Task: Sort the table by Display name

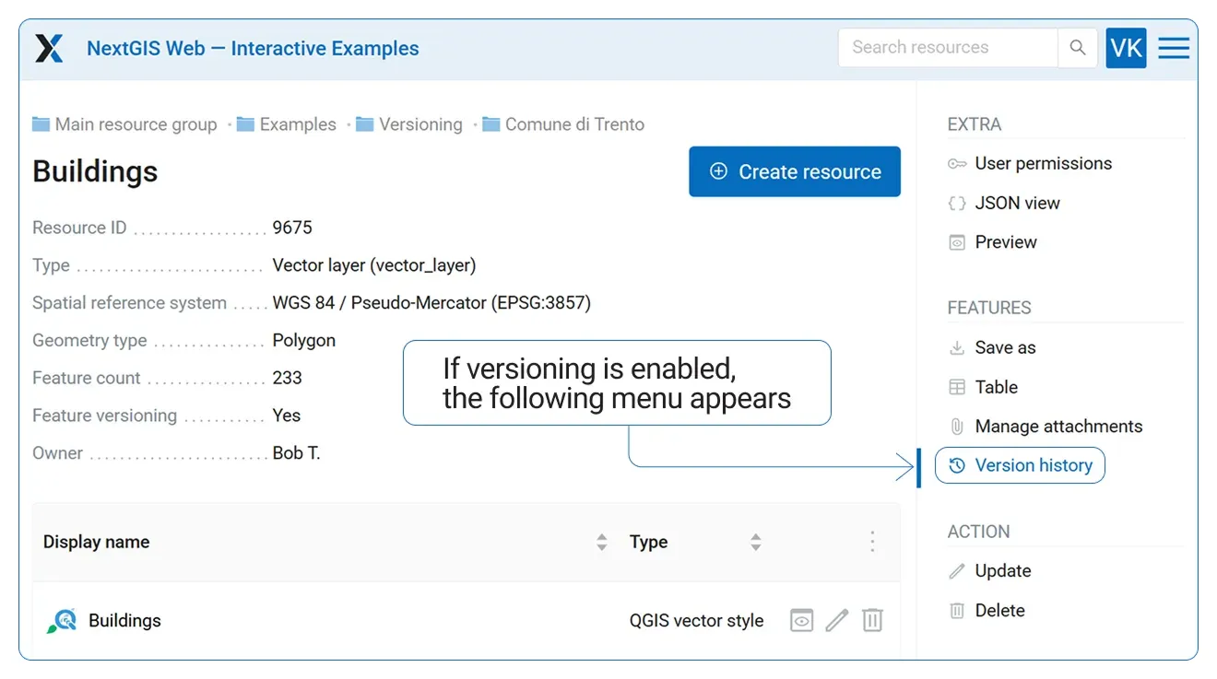Action: tap(602, 543)
